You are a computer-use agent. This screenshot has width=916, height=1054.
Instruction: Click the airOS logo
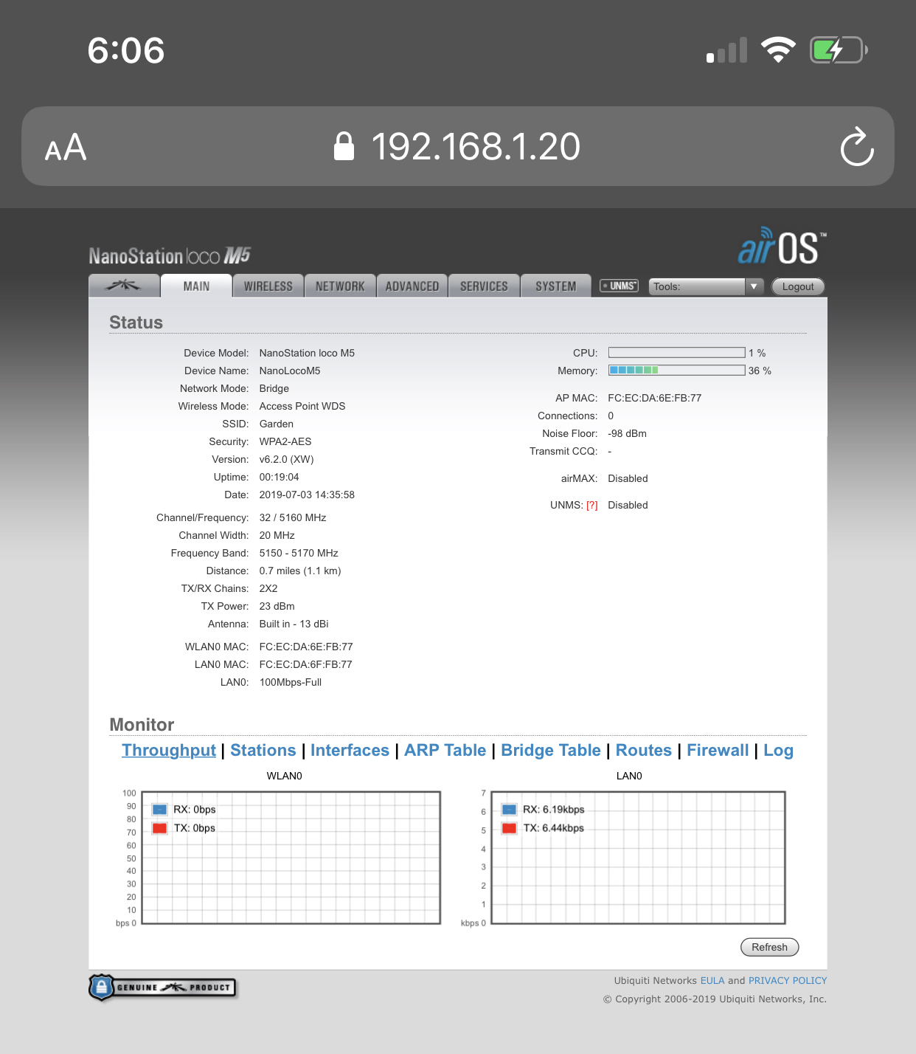[x=782, y=246]
